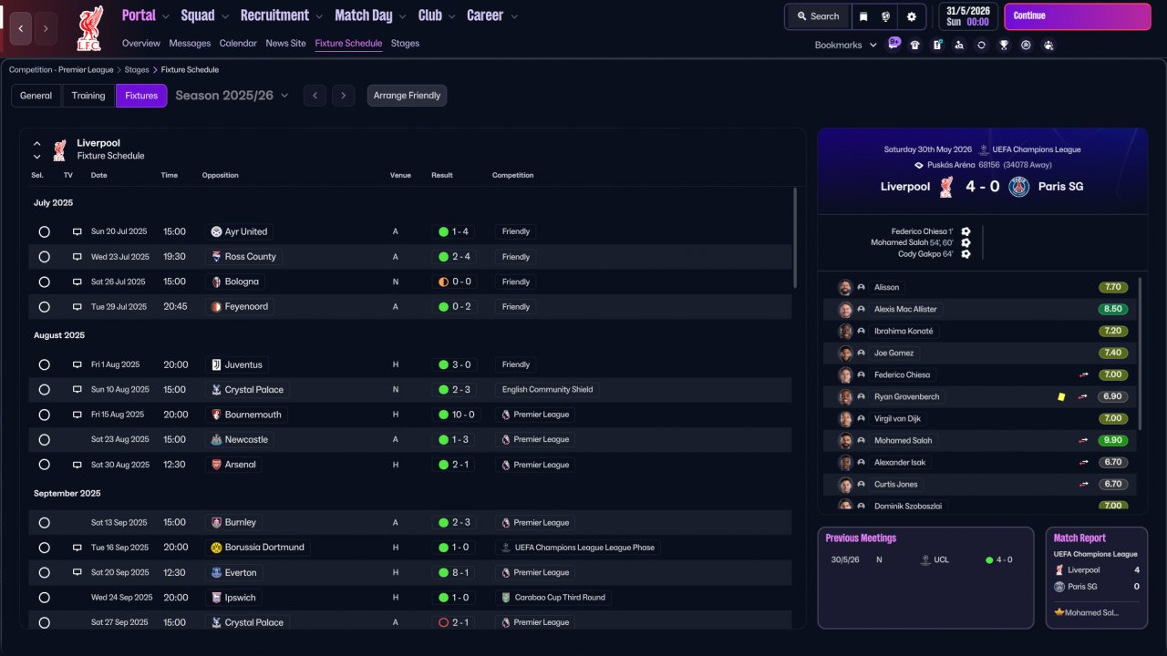Viewport: 1167px width, 656px height.
Task: Select the Feyenoord fixture radio button
Action: click(44, 307)
